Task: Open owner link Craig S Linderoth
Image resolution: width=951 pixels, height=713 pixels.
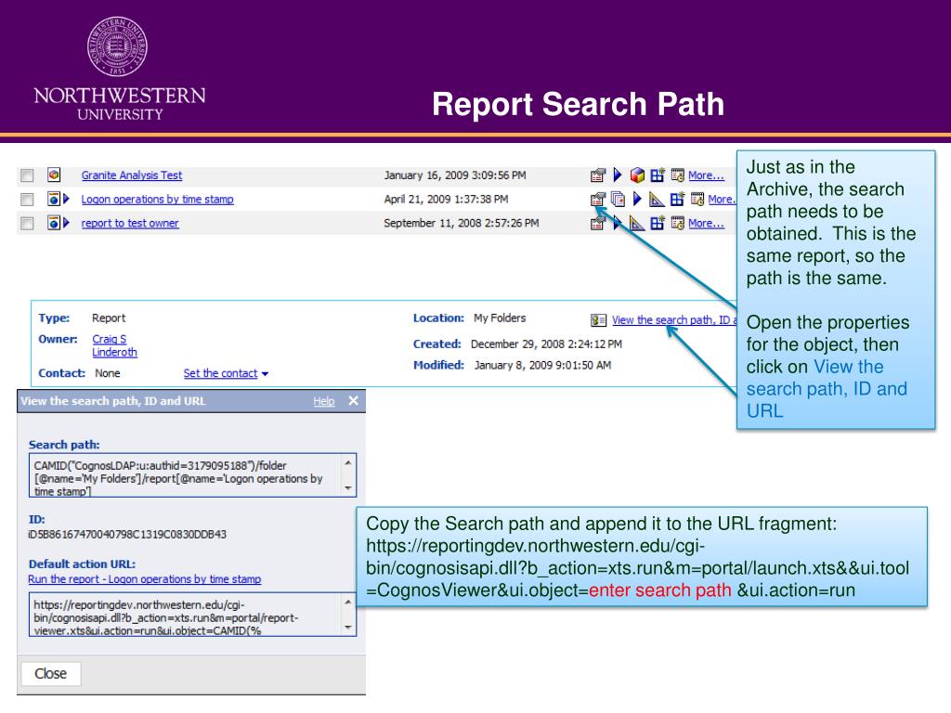Action: click(114, 345)
